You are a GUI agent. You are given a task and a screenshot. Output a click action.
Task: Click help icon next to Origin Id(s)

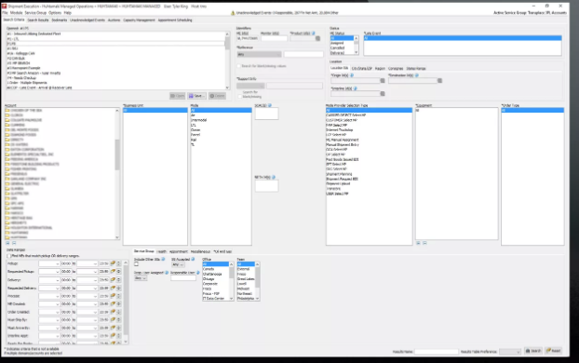coord(352,75)
